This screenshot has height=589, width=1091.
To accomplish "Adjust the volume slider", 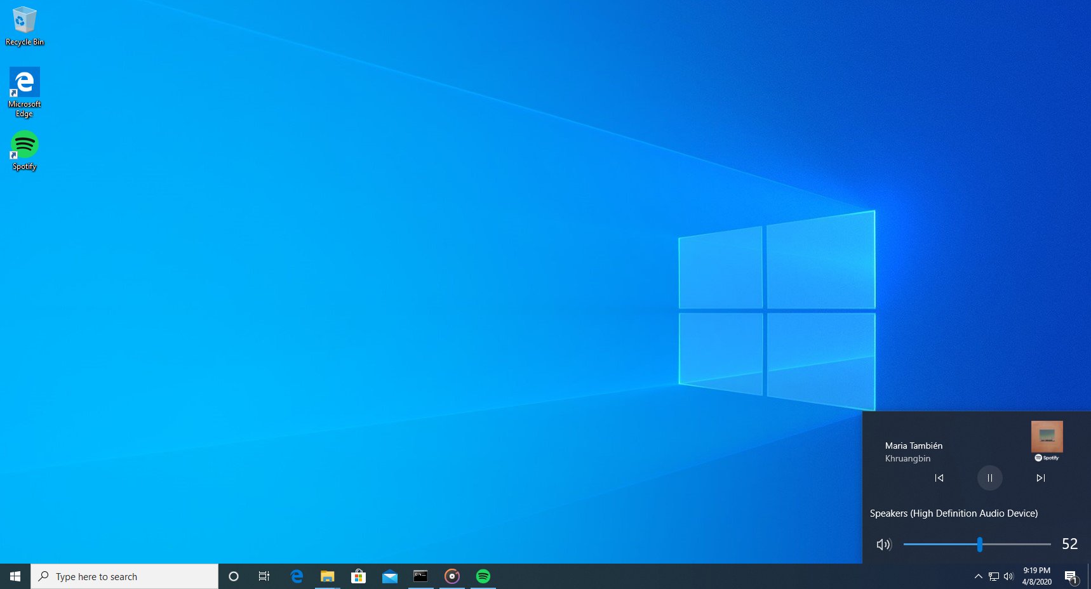I will click(981, 544).
